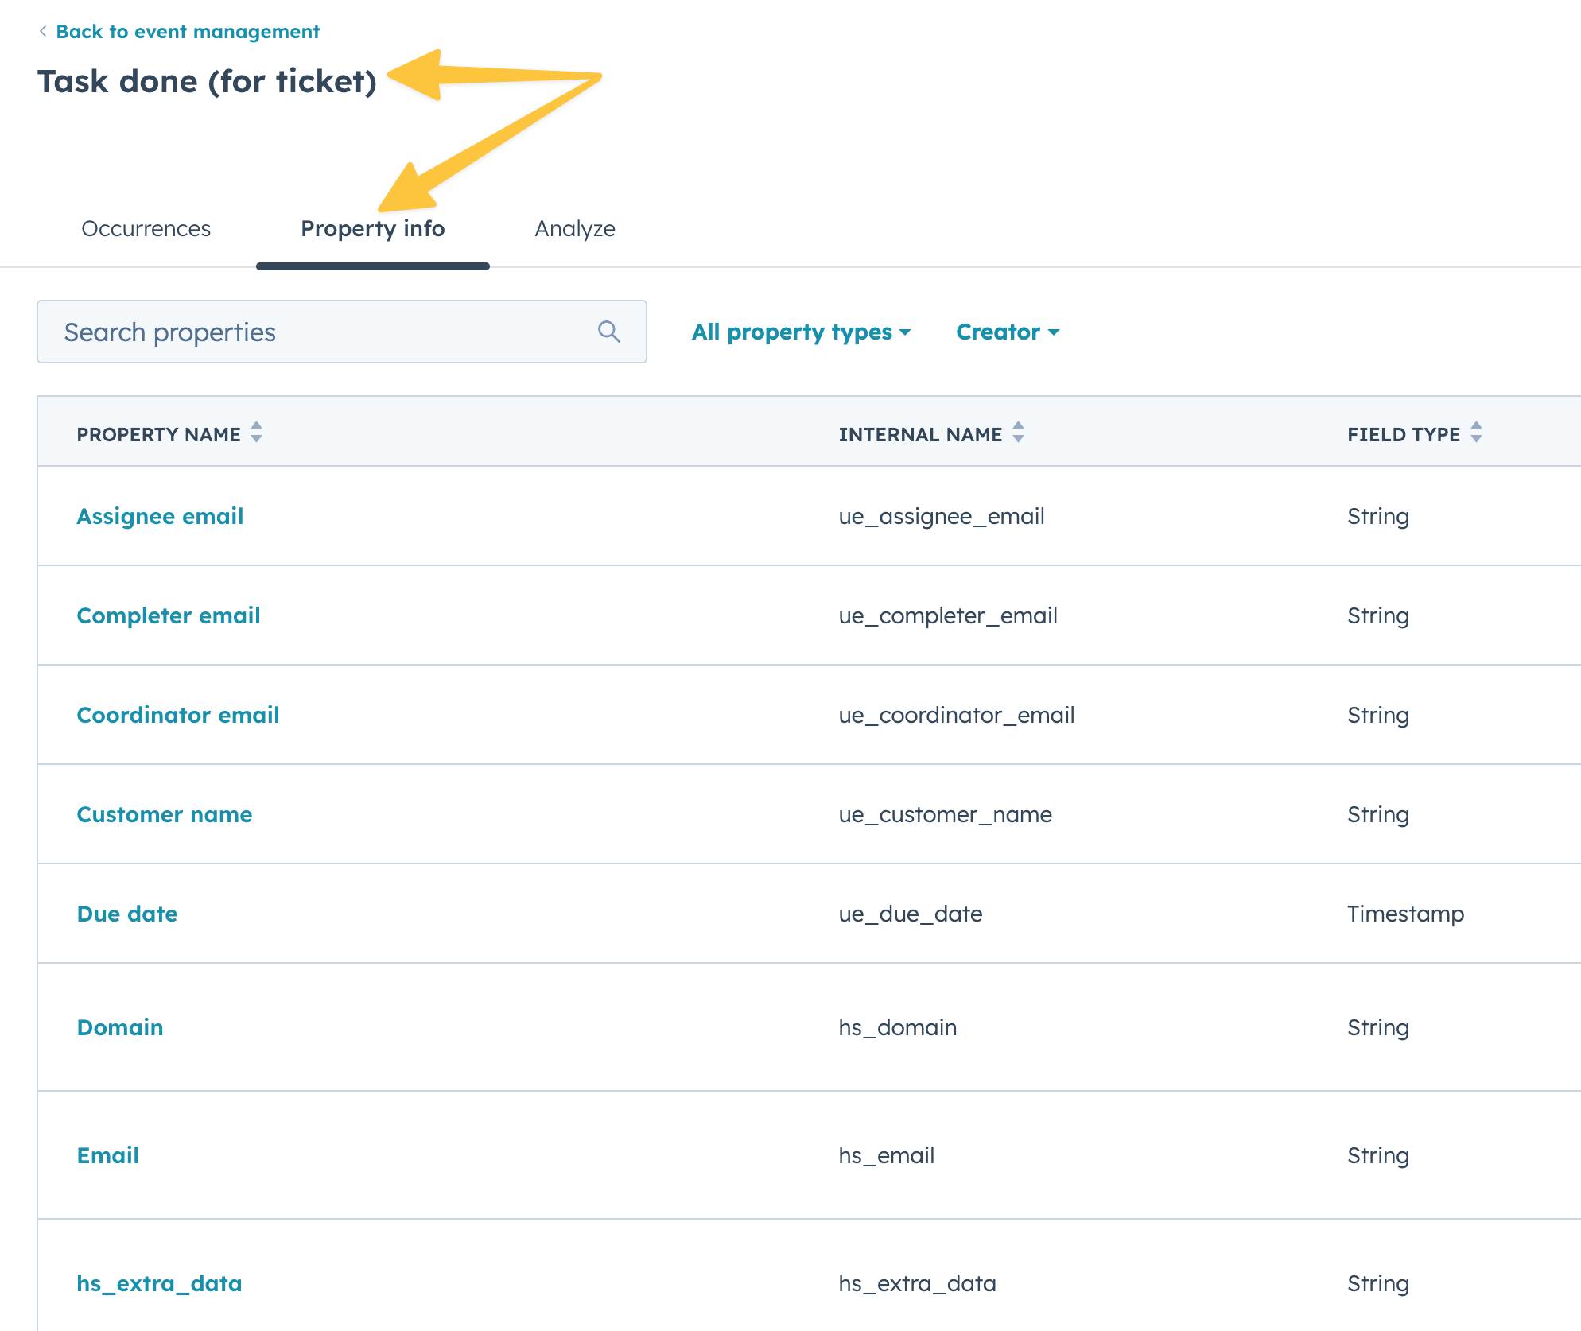
Task: Click into Search properties field
Action: pos(318,332)
